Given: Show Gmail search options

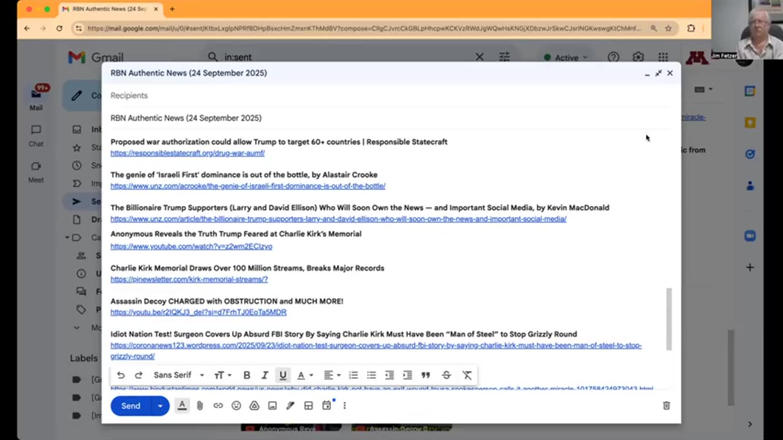Looking at the screenshot, I should pos(504,57).
